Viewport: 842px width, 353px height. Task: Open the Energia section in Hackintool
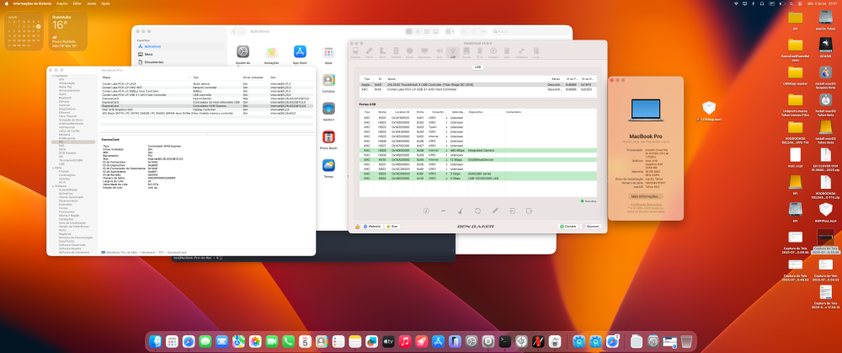(x=493, y=52)
